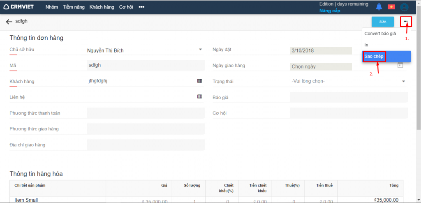421x203 pixels.
Task: Select Convert báo giá menu option
Action: coord(380,34)
